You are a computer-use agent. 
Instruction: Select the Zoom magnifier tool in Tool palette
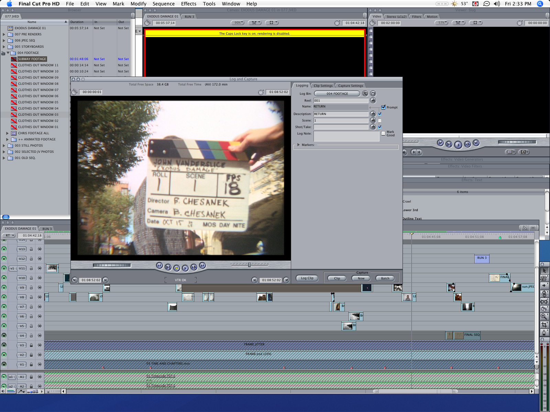[x=544, y=316]
